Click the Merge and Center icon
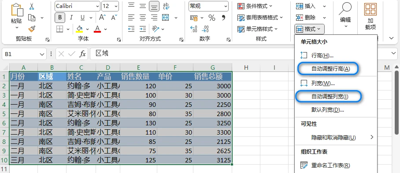The image size is (400, 173). point(166,17)
